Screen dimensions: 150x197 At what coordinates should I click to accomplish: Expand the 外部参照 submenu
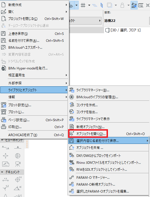point(34,83)
